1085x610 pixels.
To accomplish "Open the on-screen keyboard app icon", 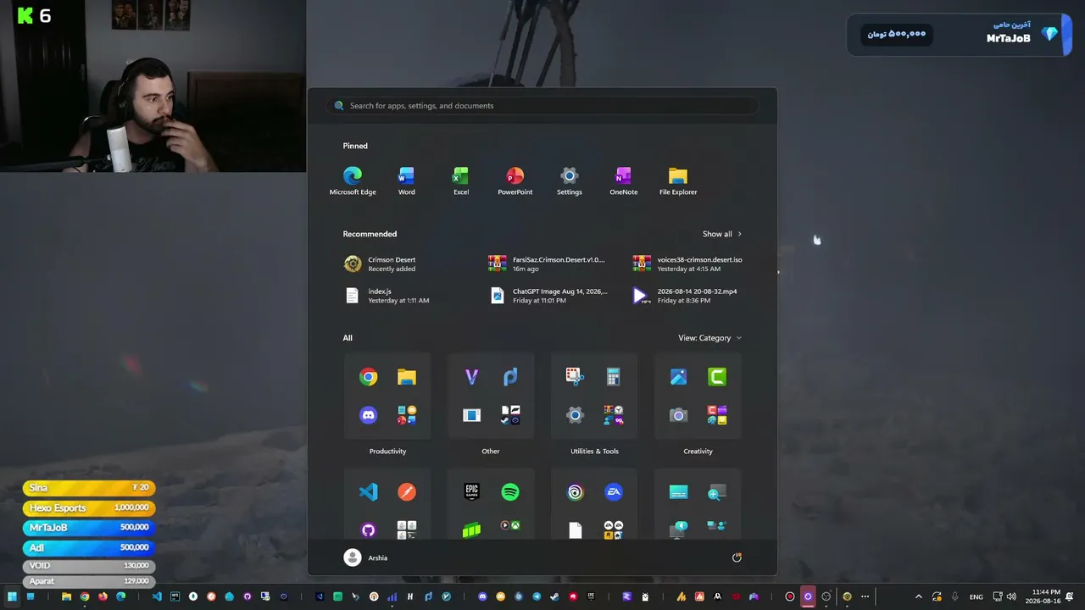I will 678,492.
